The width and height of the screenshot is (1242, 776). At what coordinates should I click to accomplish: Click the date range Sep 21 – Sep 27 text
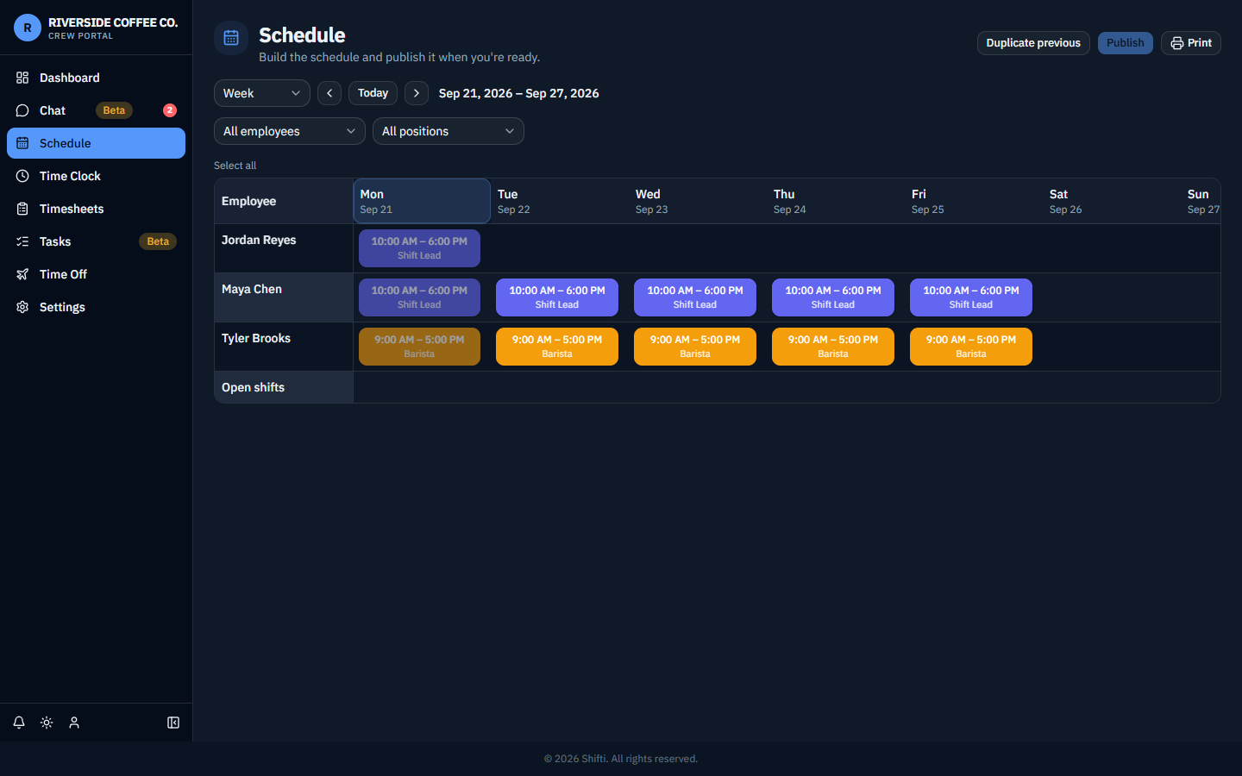click(x=518, y=93)
